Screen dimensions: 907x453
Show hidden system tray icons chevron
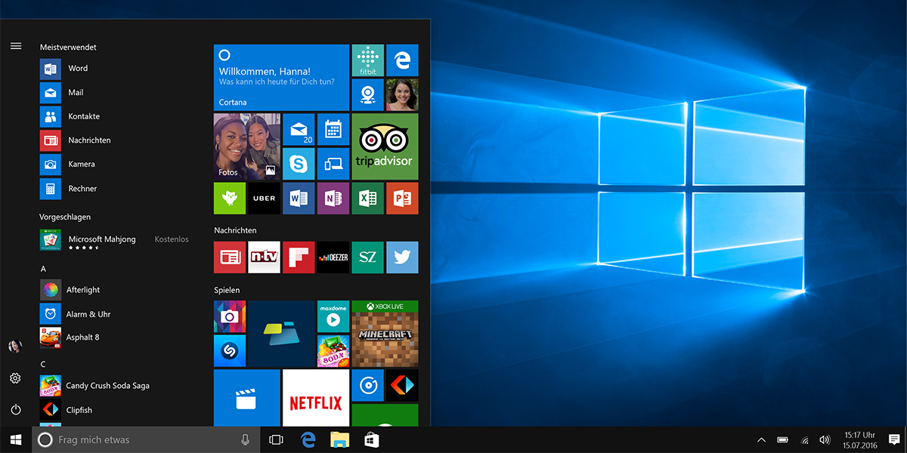pos(761,439)
